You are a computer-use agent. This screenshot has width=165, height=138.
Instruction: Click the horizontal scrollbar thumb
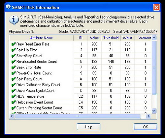click(x=78, y=116)
